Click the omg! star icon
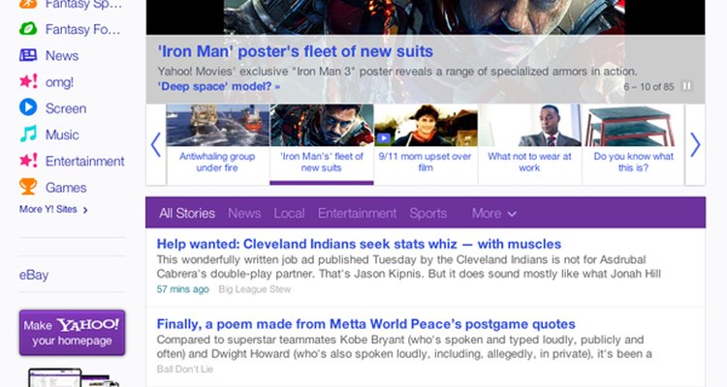This screenshot has height=387, width=727. (28, 82)
